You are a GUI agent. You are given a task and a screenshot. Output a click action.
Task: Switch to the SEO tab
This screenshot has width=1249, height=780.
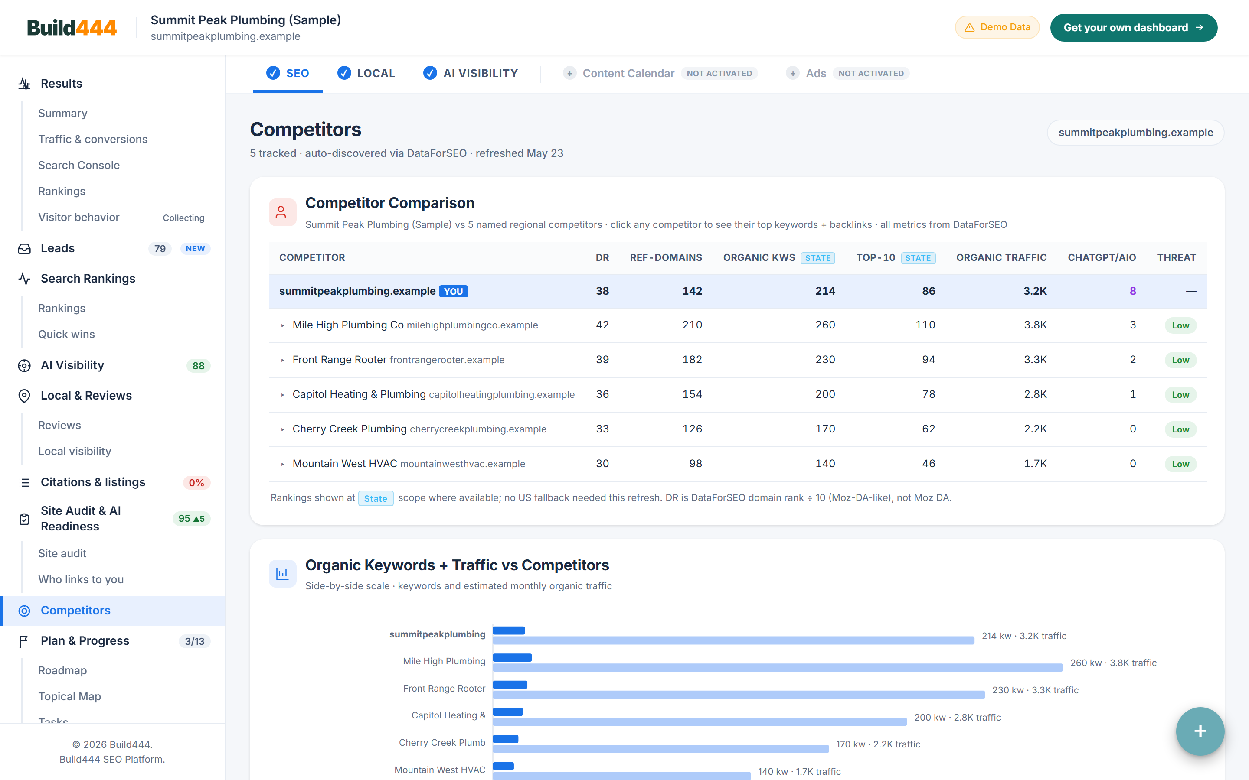[288, 74]
